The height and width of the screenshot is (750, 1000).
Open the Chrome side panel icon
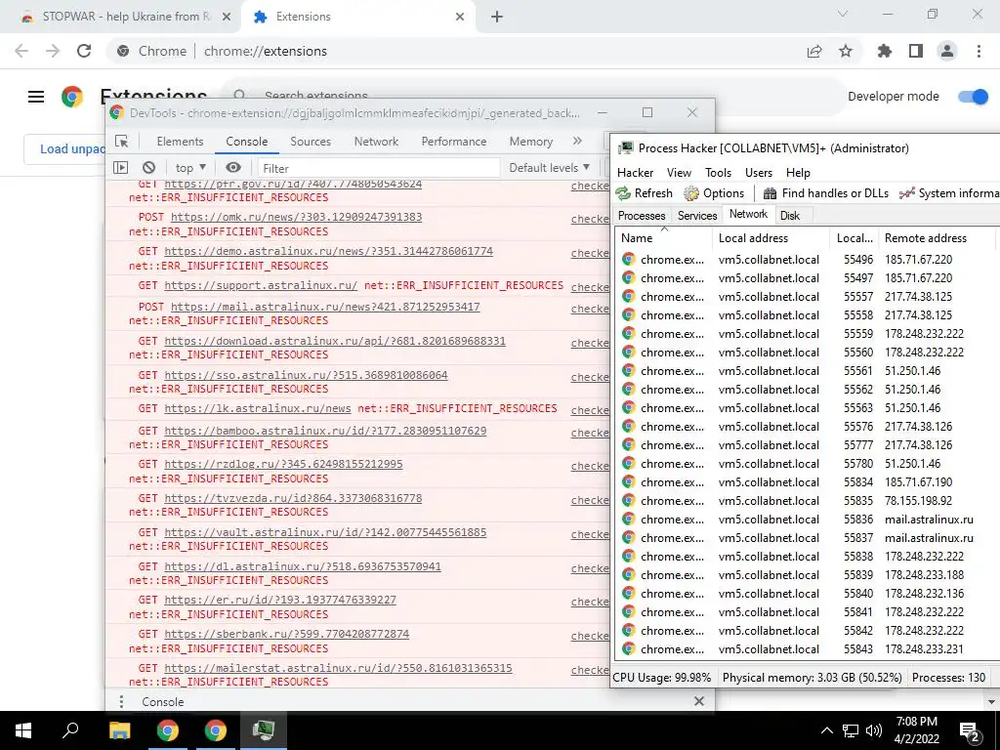click(916, 51)
